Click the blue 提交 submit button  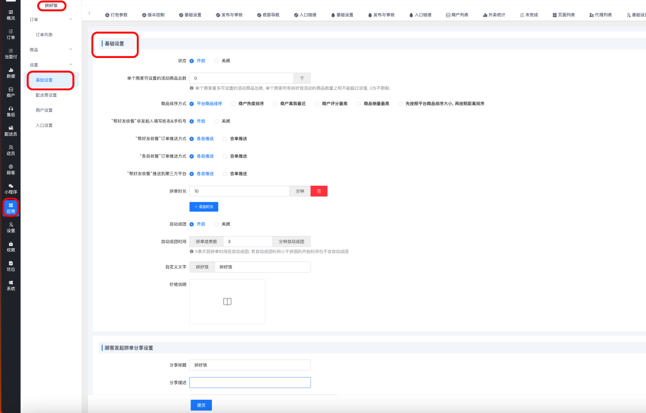(x=201, y=405)
